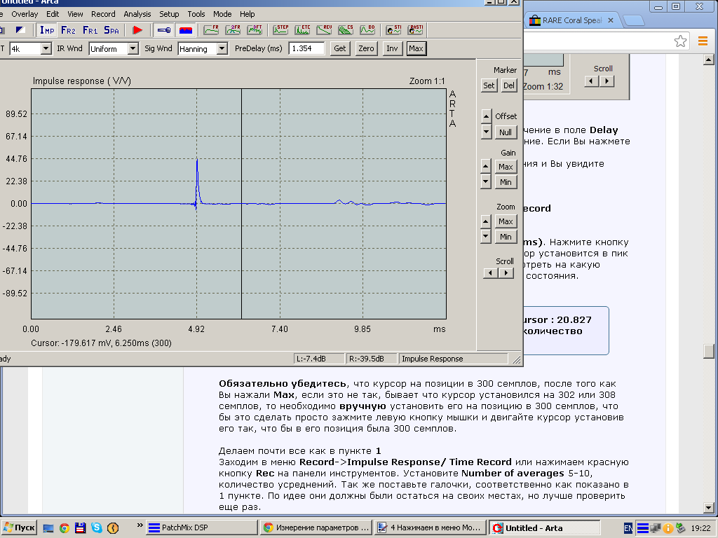Screen dimensions: 718x538
Task: Click the STEP response toolbar icon
Action: coord(282,29)
